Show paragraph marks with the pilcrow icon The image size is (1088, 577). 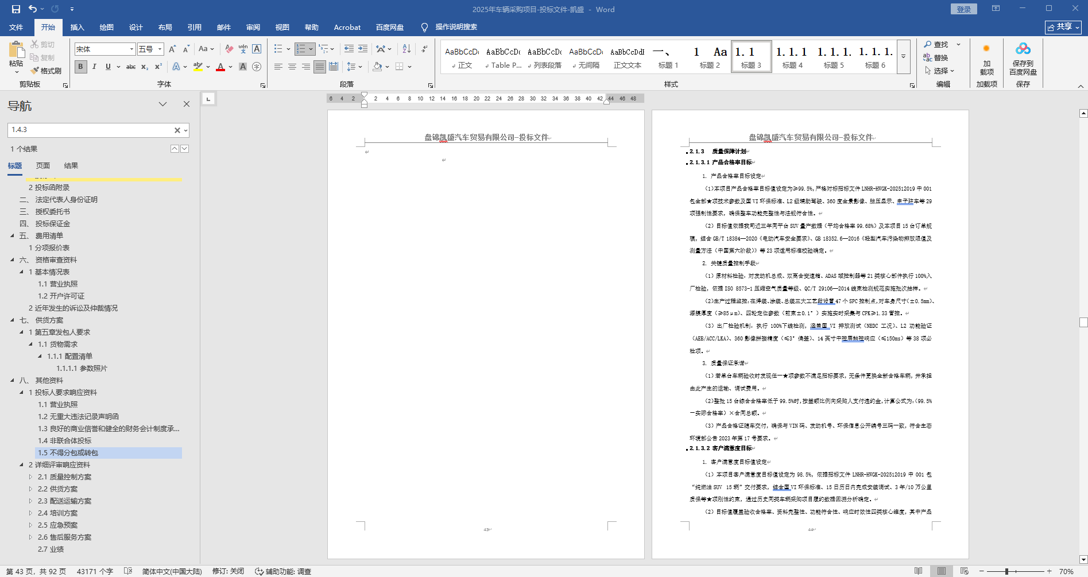coord(424,49)
